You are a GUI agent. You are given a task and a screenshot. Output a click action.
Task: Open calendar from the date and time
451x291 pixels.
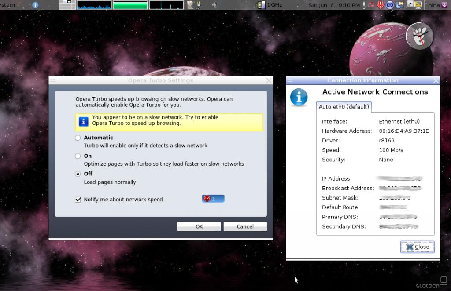click(334, 5)
